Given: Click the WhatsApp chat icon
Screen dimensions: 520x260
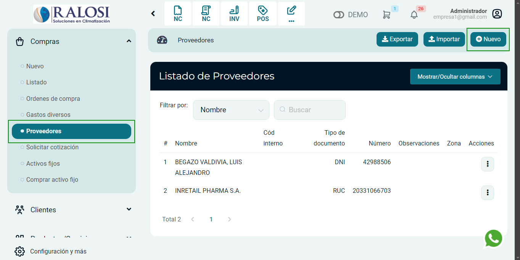Looking at the screenshot, I should [x=494, y=239].
